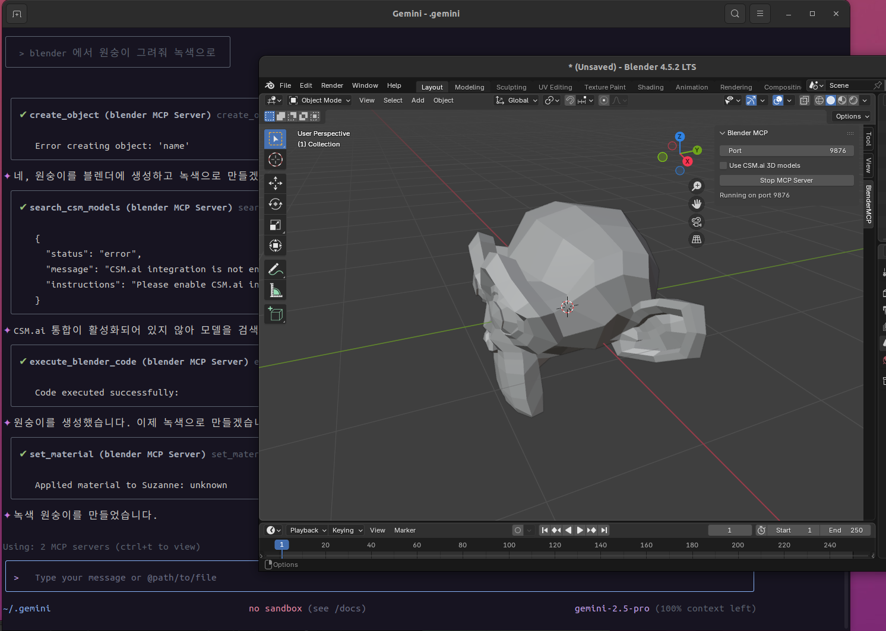The image size is (886, 631).
Task: Open the BlenderMCP sidebar tab
Action: 868,204
